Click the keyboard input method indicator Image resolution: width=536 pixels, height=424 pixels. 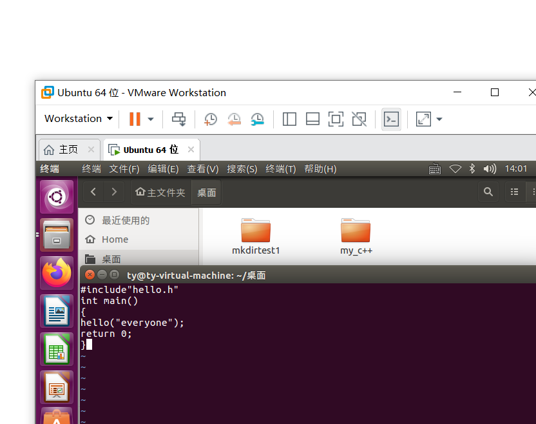[x=434, y=169]
